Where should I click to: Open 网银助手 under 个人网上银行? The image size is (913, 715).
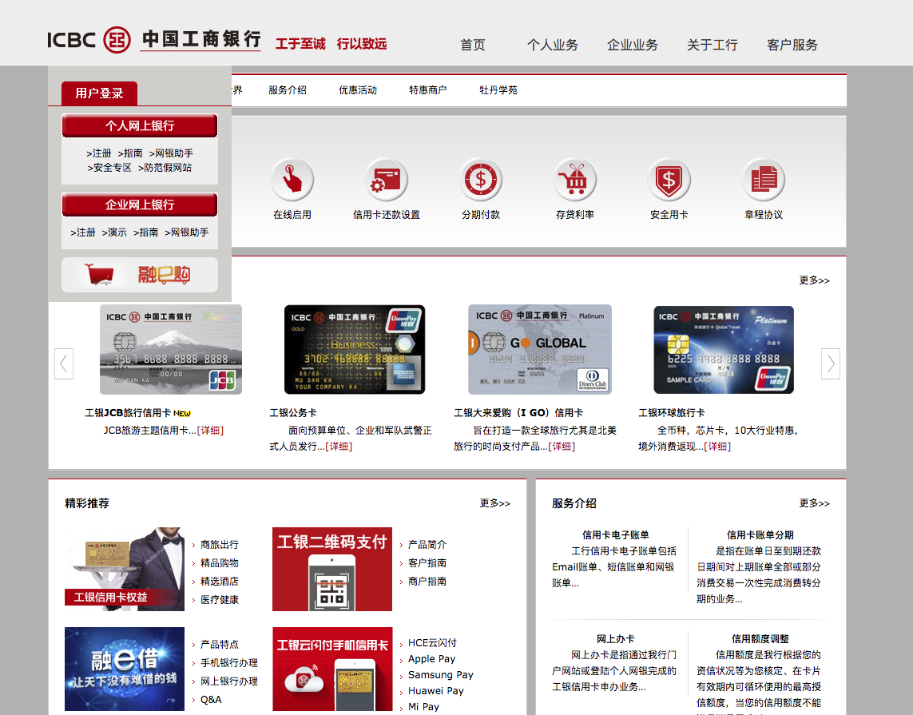(x=171, y=153)
